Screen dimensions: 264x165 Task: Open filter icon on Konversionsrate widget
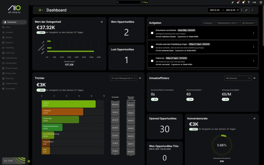254,118
